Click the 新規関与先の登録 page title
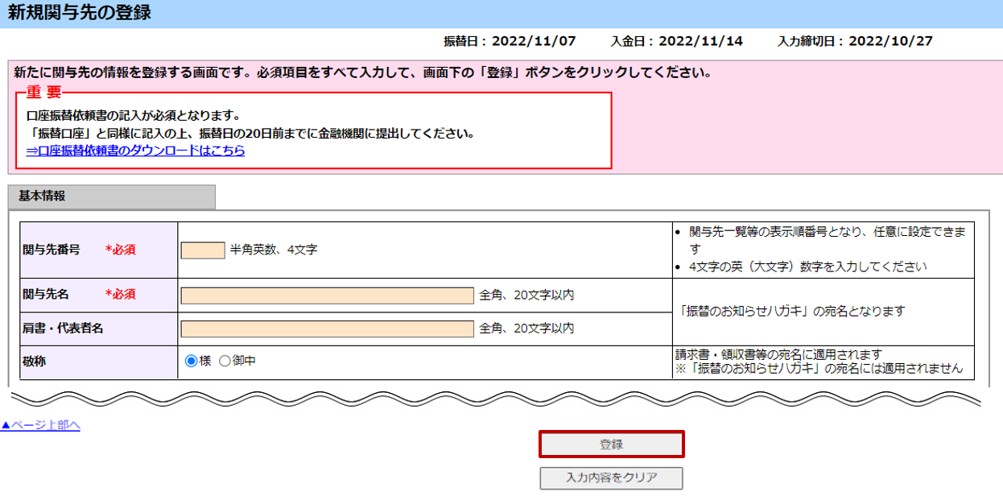Viewport: 1003px width, 496px height. click(79, 14)
